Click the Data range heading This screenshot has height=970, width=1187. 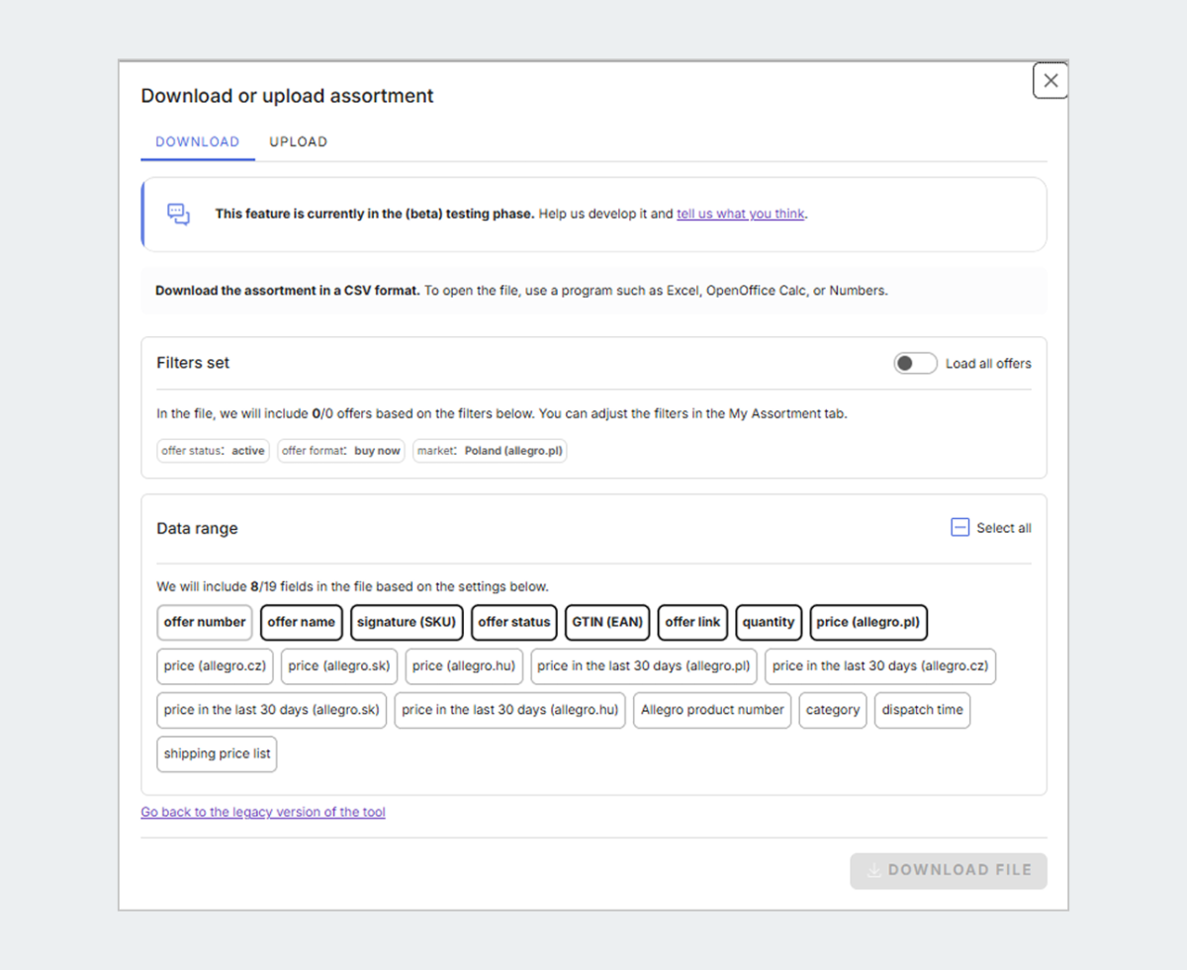coord(197,529)
